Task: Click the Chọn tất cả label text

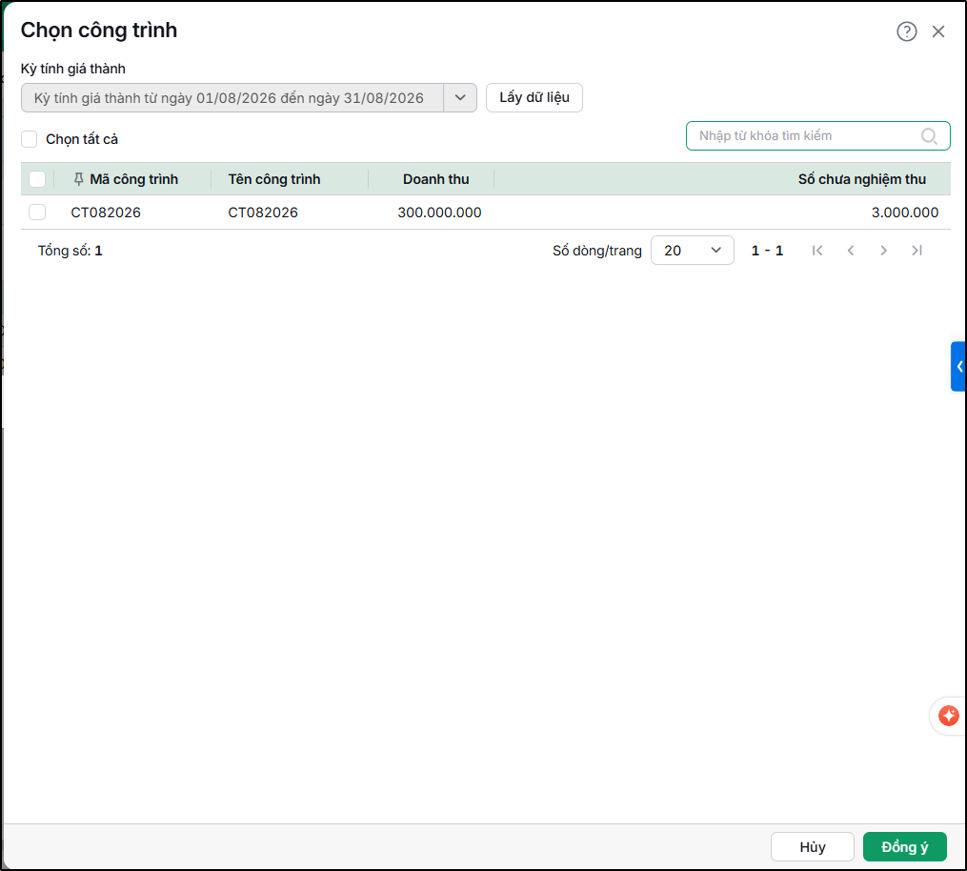Action: point(82,139)
